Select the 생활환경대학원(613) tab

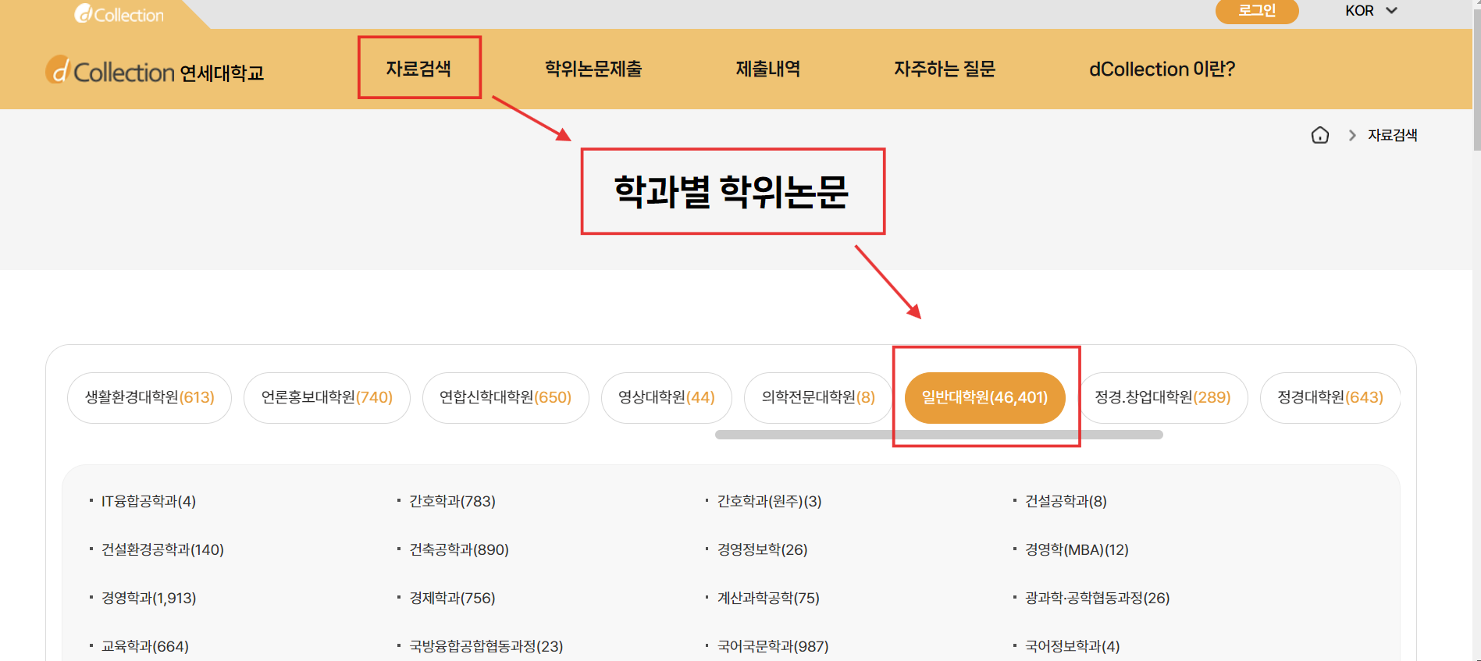[150, 397]
